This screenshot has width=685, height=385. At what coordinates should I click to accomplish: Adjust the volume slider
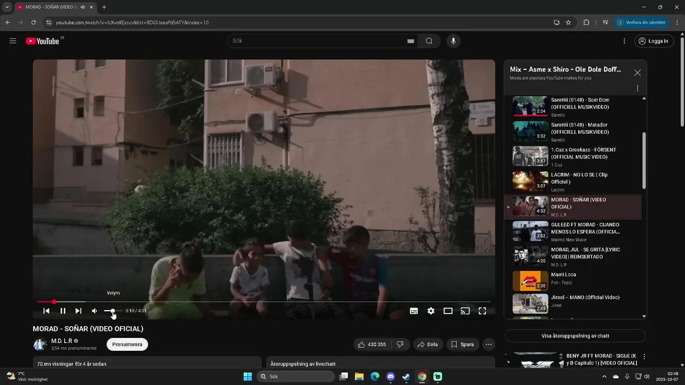click(x=113, y=311)
